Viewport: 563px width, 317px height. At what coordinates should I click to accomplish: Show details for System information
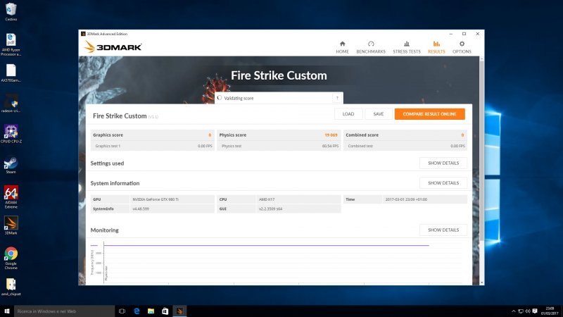[443, 183]
